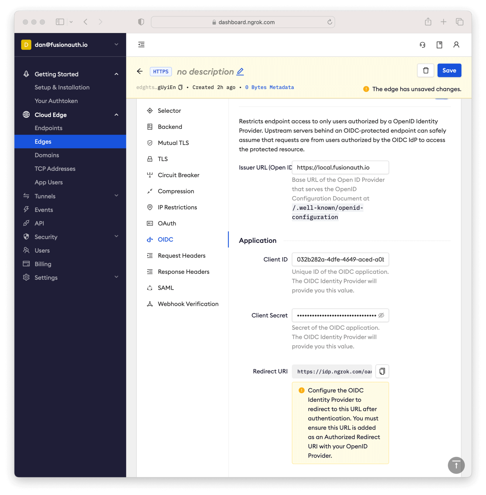Open a new Safari tab with the plus icon
This screenshot has width=486, height=495.
coord(443,22)
